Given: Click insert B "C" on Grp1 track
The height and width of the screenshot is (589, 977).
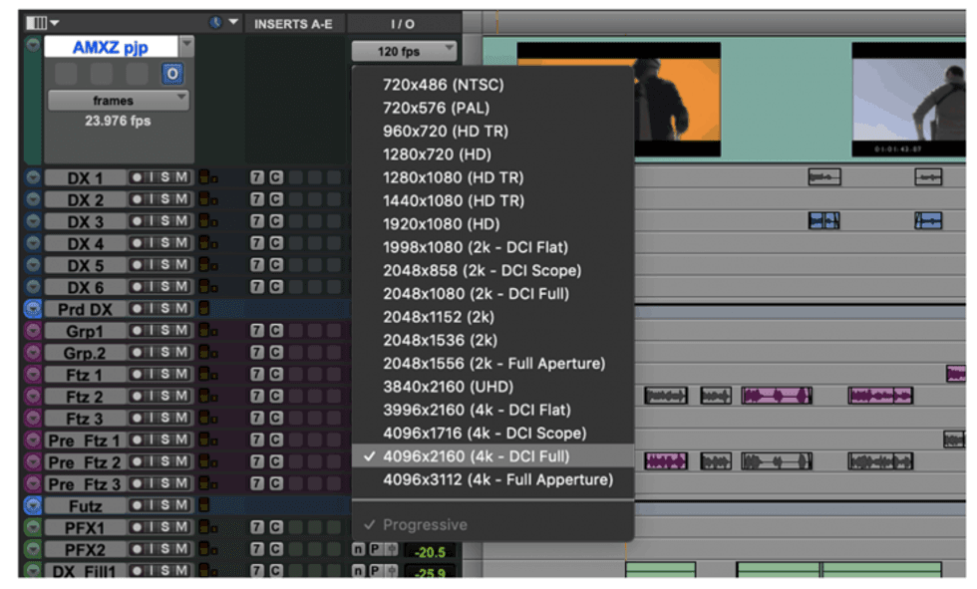Looking at the screenshot, I should point(276,331).
